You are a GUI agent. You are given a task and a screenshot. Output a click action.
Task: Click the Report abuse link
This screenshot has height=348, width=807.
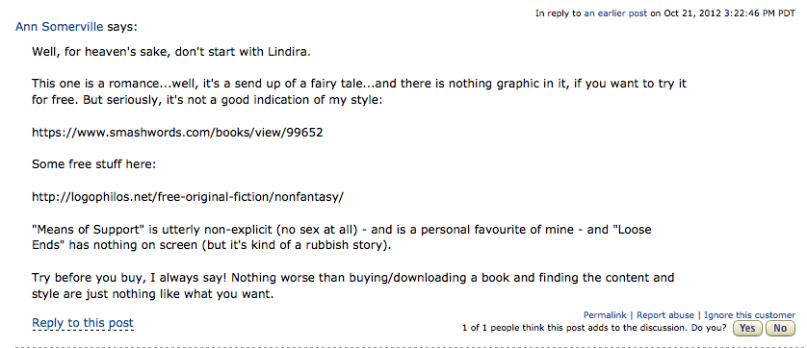tap(664, 315)
